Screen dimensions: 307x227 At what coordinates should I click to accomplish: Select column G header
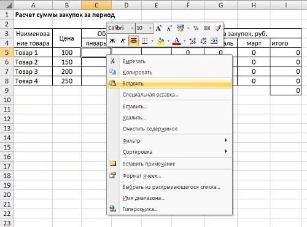coord(220,5)
